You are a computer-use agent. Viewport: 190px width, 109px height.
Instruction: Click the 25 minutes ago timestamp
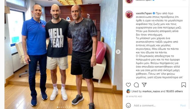[134, 97]
